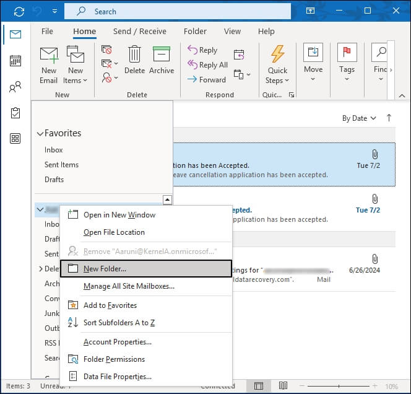Viewport: 411px width, 394px height.
Task: Select the highlighted Tue 7/2 accepted email
Action: [x=284, y=165]
